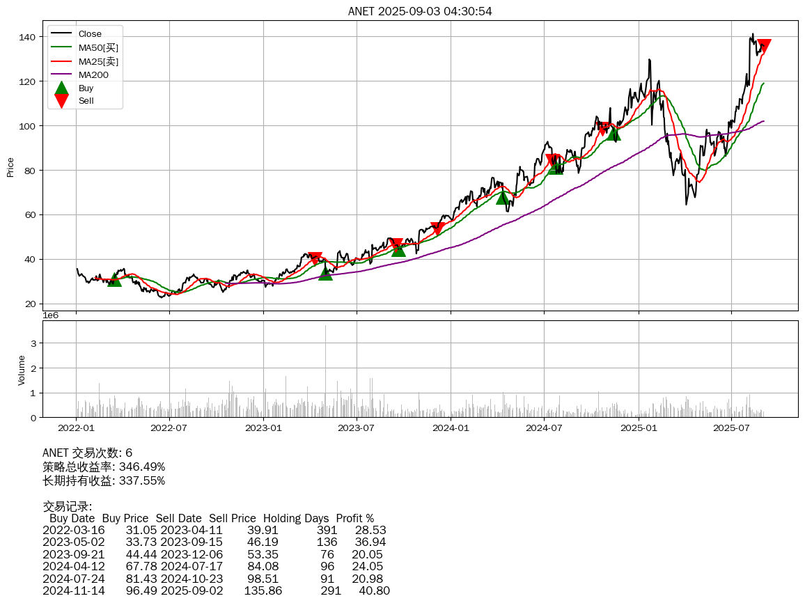Click the Volume y-axis label
The width and height of the screenshot is (805, 603).
pos(22,370)
